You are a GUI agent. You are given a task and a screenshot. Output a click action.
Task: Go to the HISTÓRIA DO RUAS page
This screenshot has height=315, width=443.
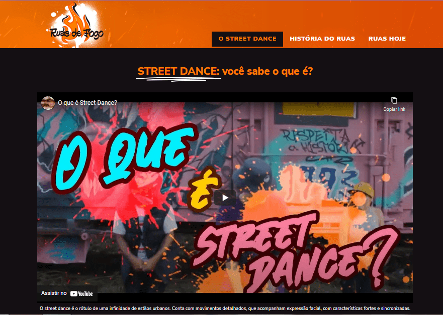(x=322, y=39)
